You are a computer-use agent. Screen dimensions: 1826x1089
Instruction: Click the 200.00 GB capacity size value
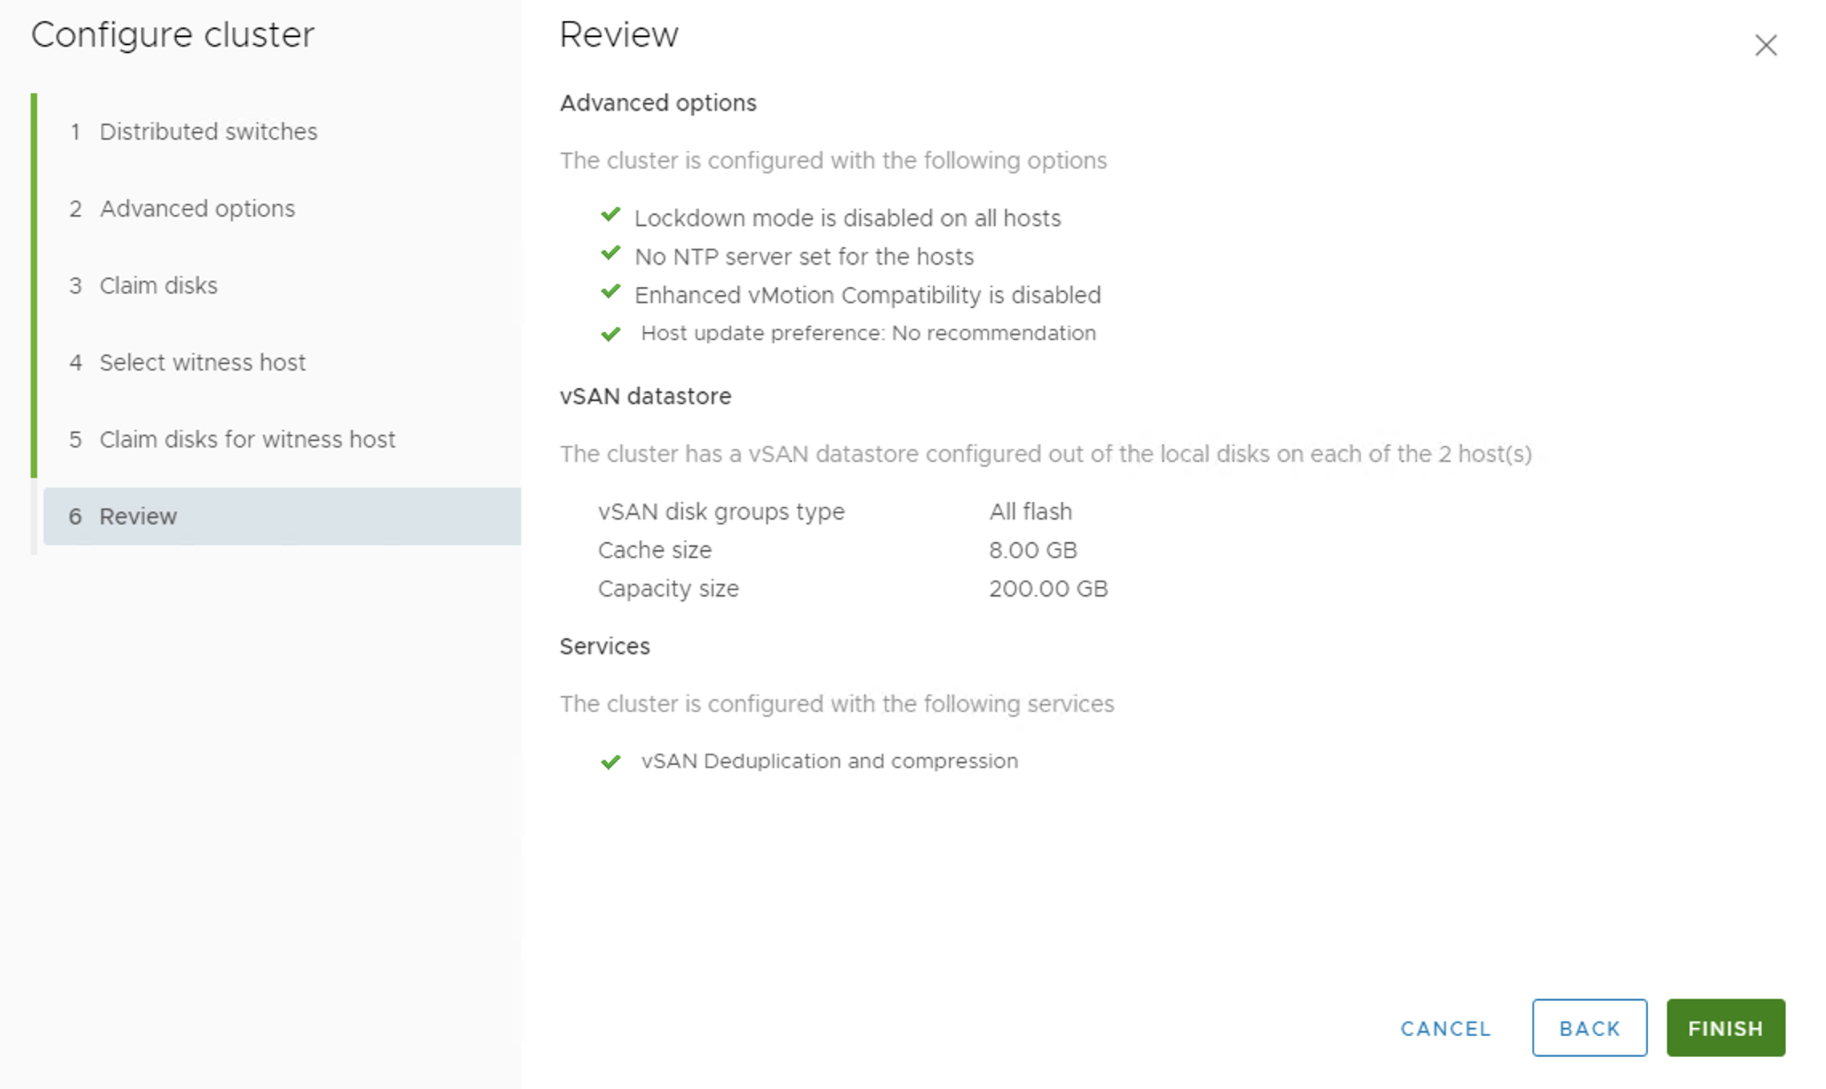tap(1048, 589)
